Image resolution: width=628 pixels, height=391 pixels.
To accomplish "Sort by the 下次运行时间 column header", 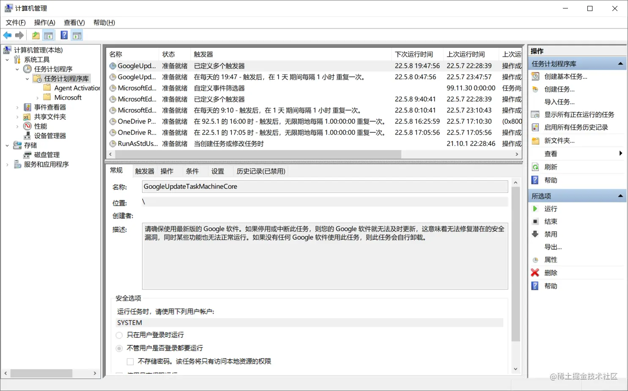I will click(x=418, y=55).
